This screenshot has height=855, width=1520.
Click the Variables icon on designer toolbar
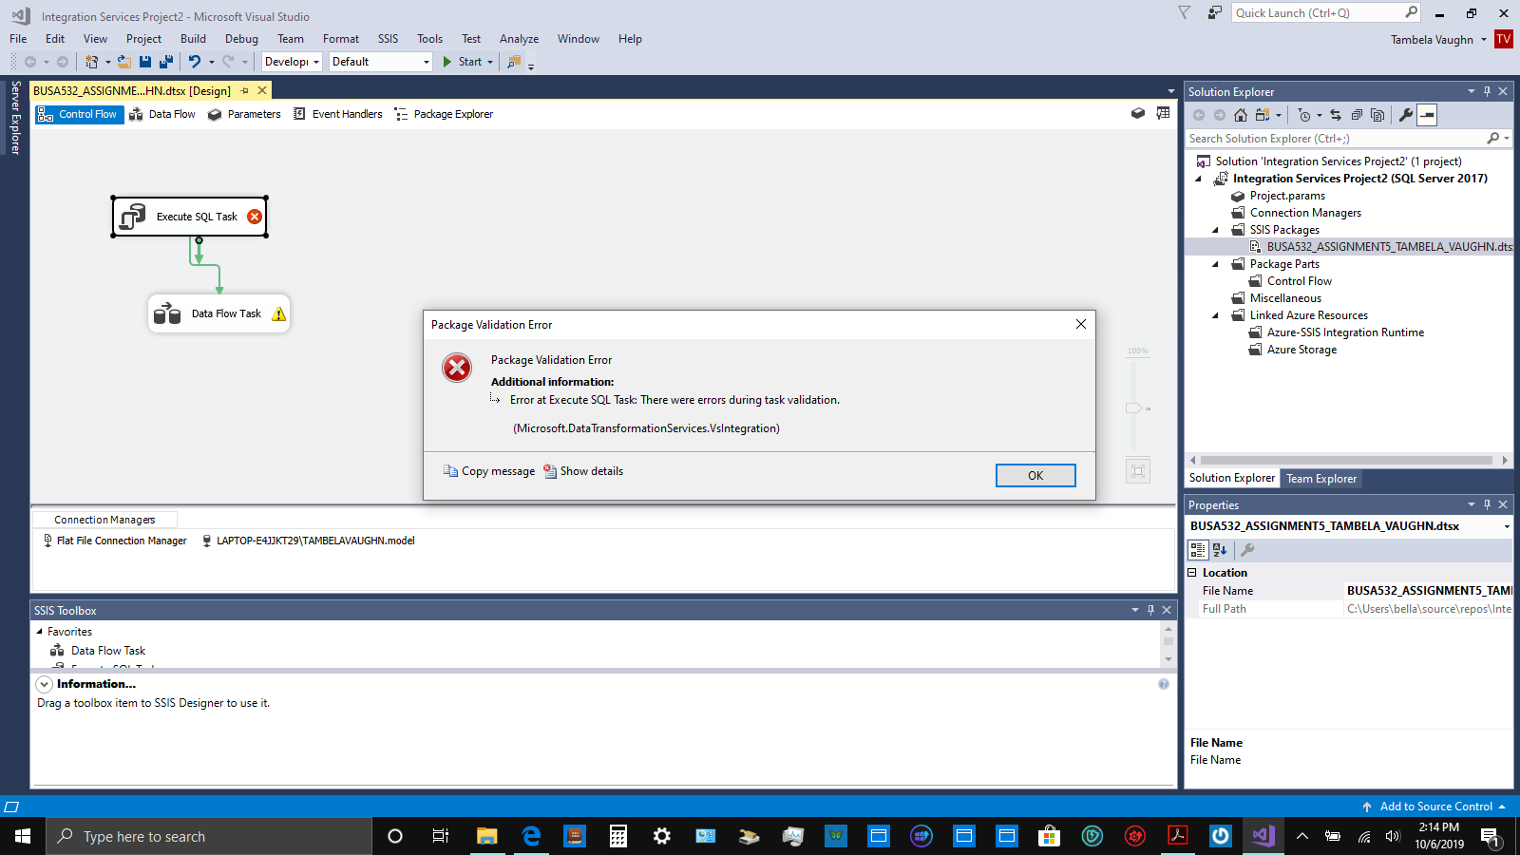[x=1163, y=114]
